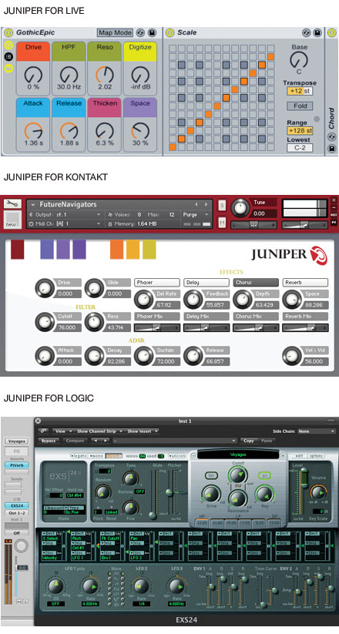Click the Vel > Vol knob

(292, 356)
